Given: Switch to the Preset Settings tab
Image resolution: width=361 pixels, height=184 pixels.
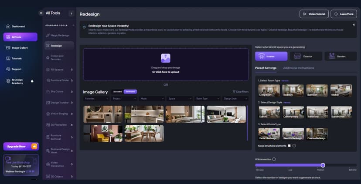Looking at the screenshot, I should tap(266, 68).
